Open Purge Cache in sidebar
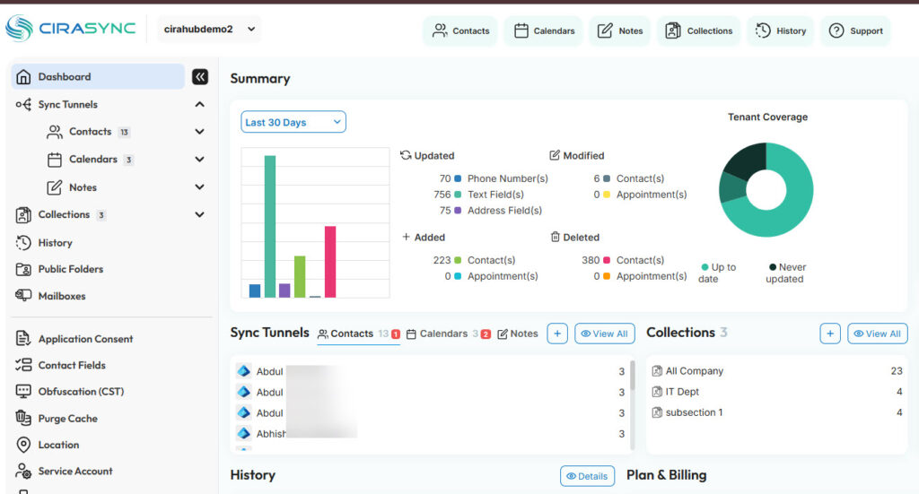 [x=68, y=419]
